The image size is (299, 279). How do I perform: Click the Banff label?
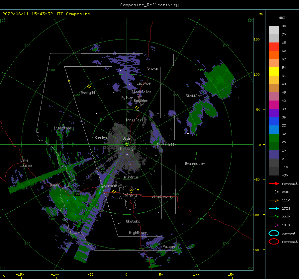coord(55,185)
